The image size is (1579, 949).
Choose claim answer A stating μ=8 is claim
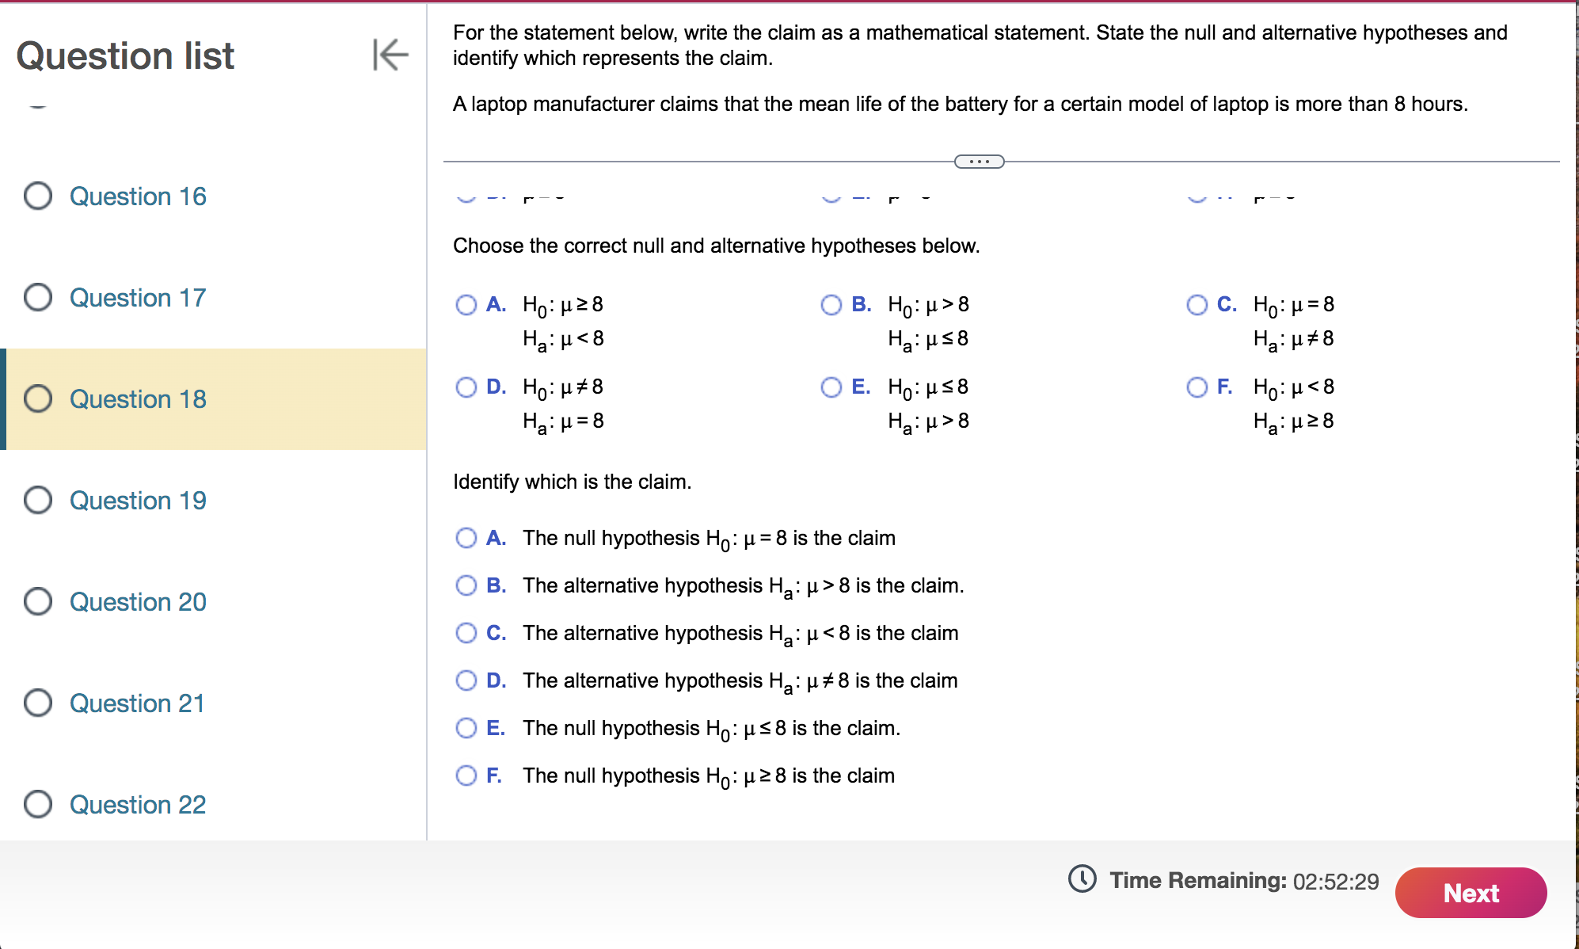coord(466,537)
